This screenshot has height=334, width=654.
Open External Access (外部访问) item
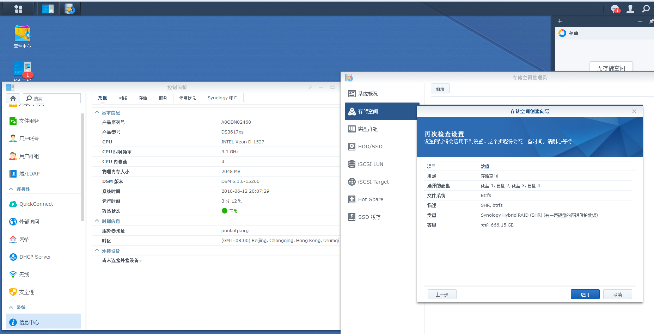tap(43, 222)
